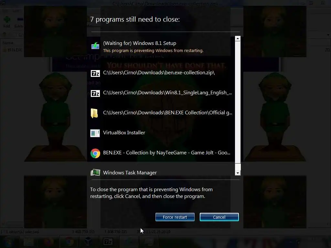Select the 'VirtualBox Installer' text entry
This screenshot has height=248, width=331.
(124, 133)
